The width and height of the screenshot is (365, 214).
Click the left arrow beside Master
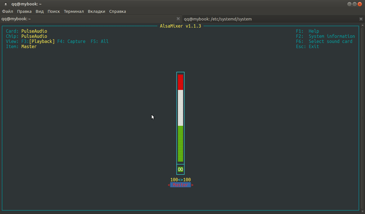pos(169,185)
